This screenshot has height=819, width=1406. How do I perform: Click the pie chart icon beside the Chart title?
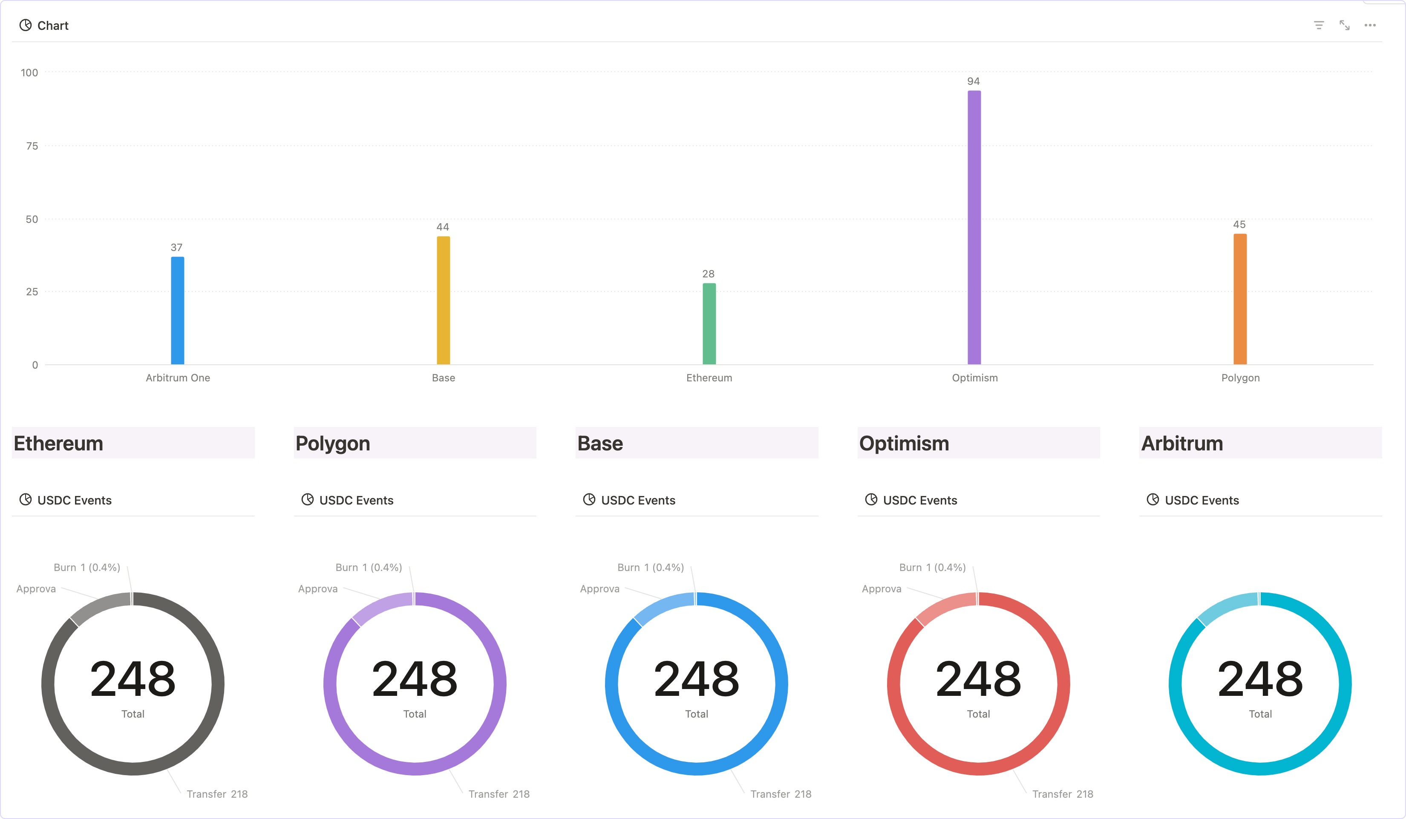[x=25, y=25]
